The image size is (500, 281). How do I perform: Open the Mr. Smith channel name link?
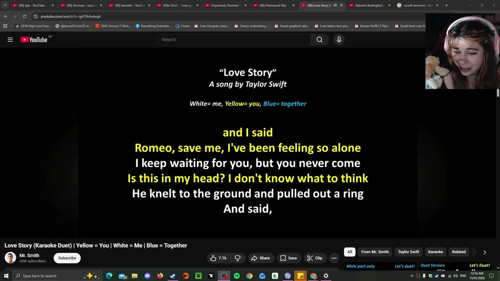pyautogui.click(x=29, y=255)
